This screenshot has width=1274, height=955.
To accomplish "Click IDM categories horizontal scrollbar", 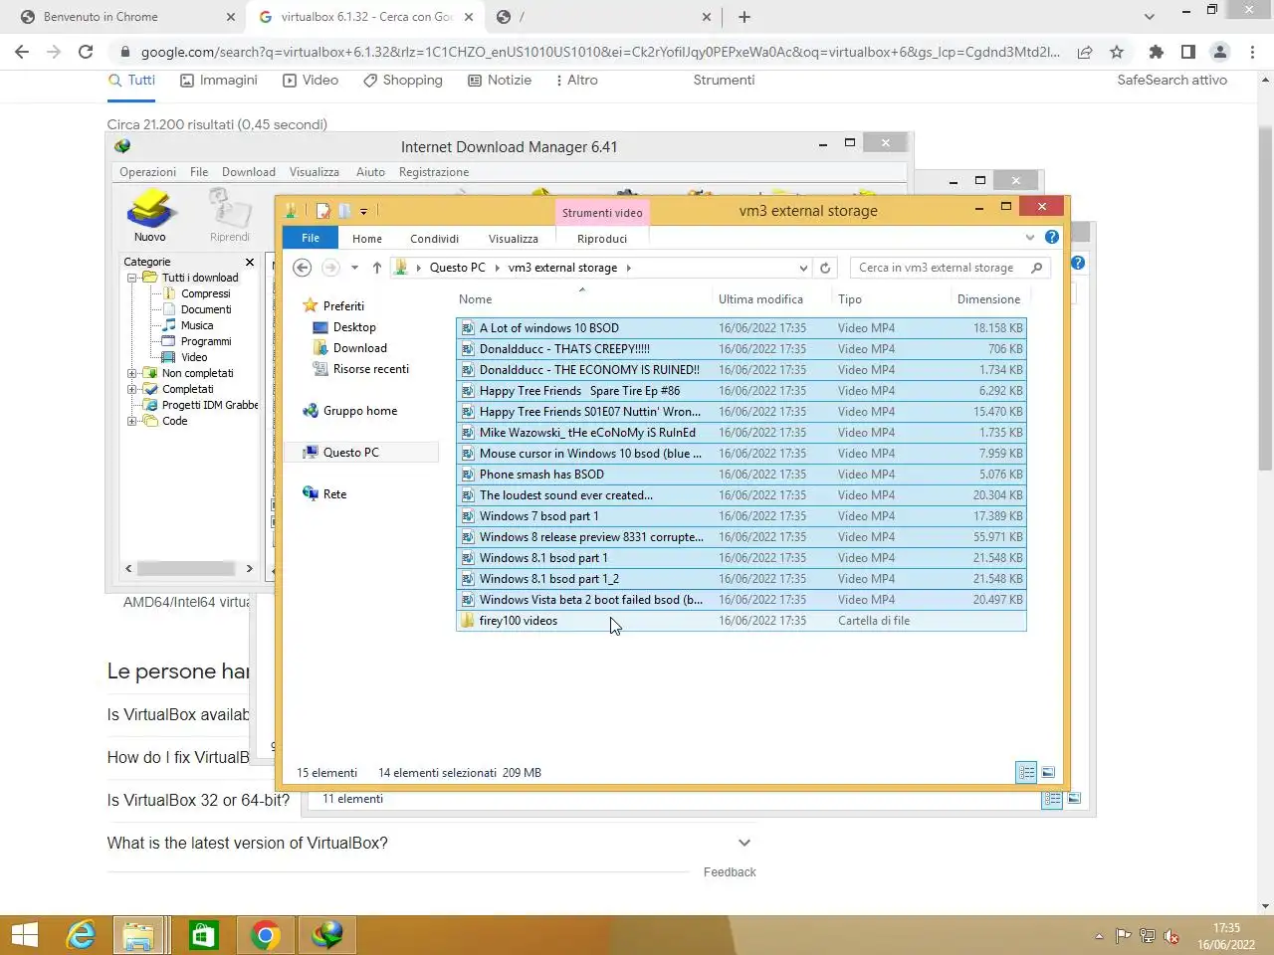I will (x=187, y=569).
